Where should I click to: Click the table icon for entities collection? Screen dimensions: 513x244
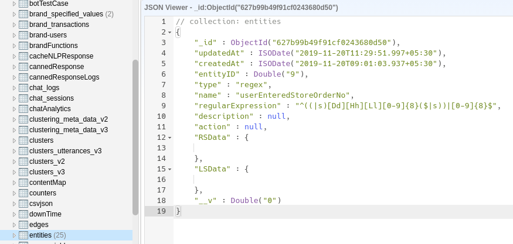[x=23, y=235]
